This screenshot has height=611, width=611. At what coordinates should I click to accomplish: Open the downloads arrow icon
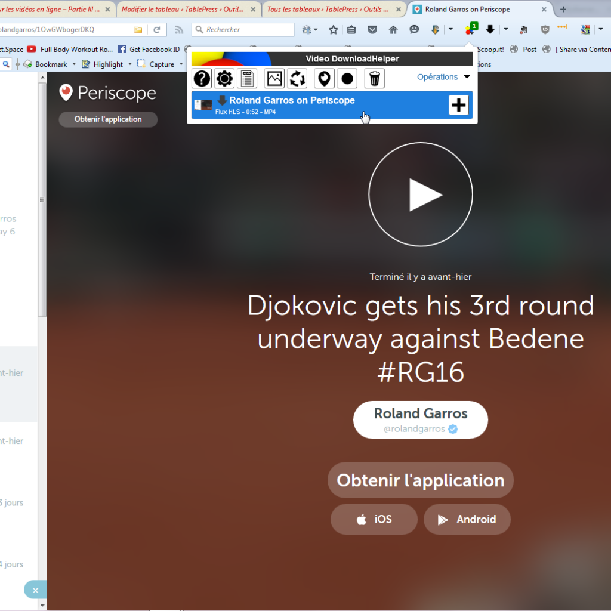point(490,29)
